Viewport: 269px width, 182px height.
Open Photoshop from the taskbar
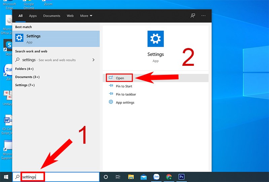pyautogui.click(x=182, y=177)
